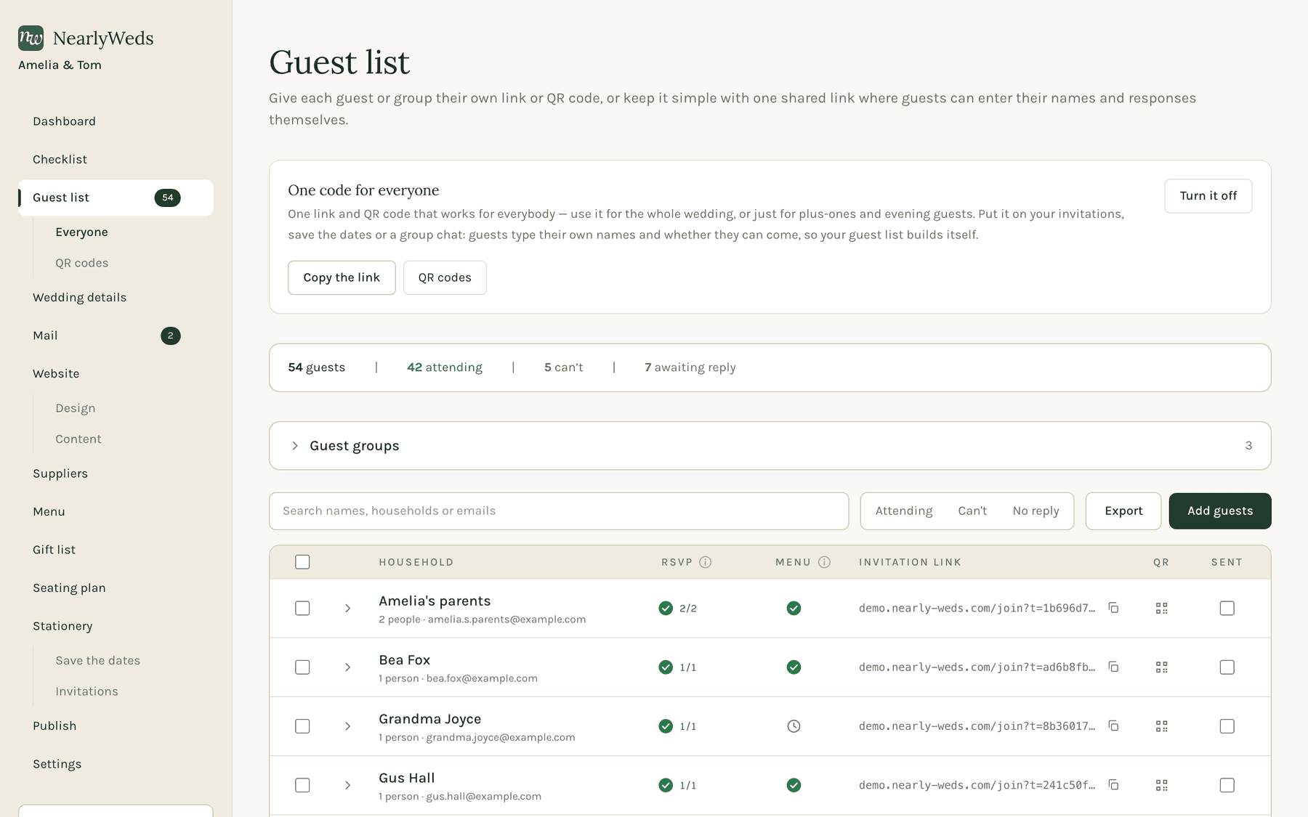This screenshot has height=817, width=1308.
Task: Tick the select-all checkbox in table header
Action: (302, 562)
